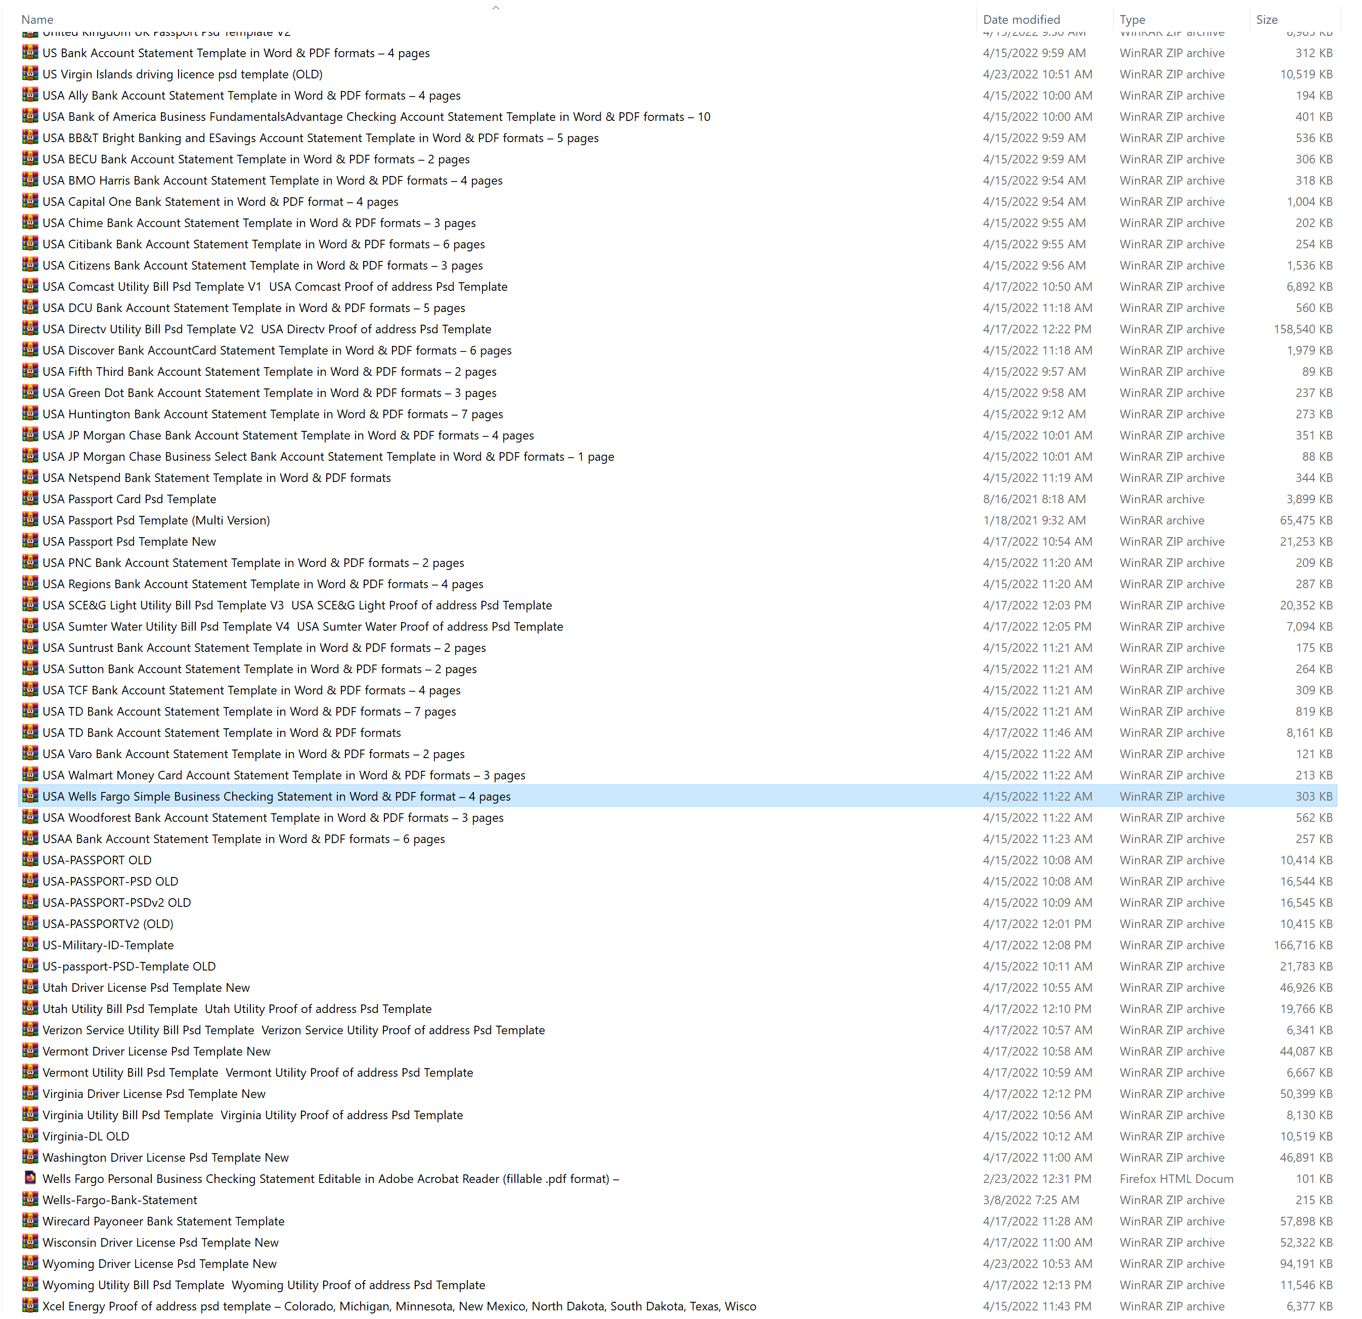
Task: Sort by Date modified column header
Action: click(1021, 19)
